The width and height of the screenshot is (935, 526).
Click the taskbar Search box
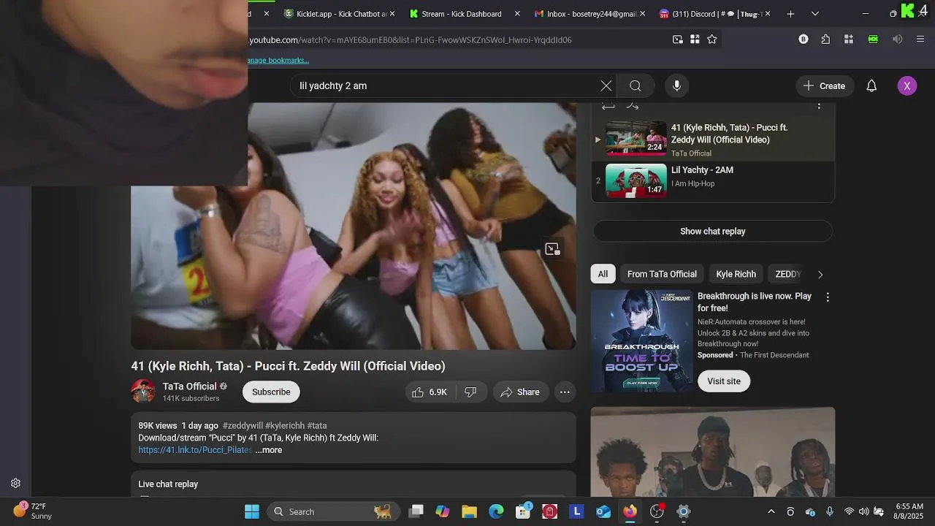(x=333, y=511)
